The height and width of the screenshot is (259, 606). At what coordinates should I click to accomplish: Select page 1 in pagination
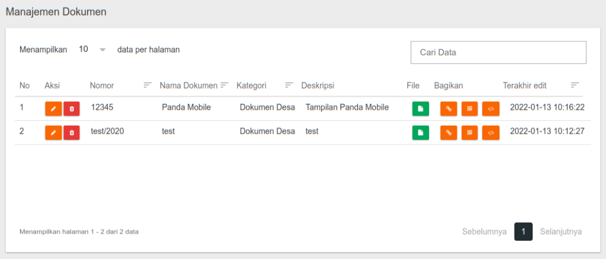click(523, 232)
